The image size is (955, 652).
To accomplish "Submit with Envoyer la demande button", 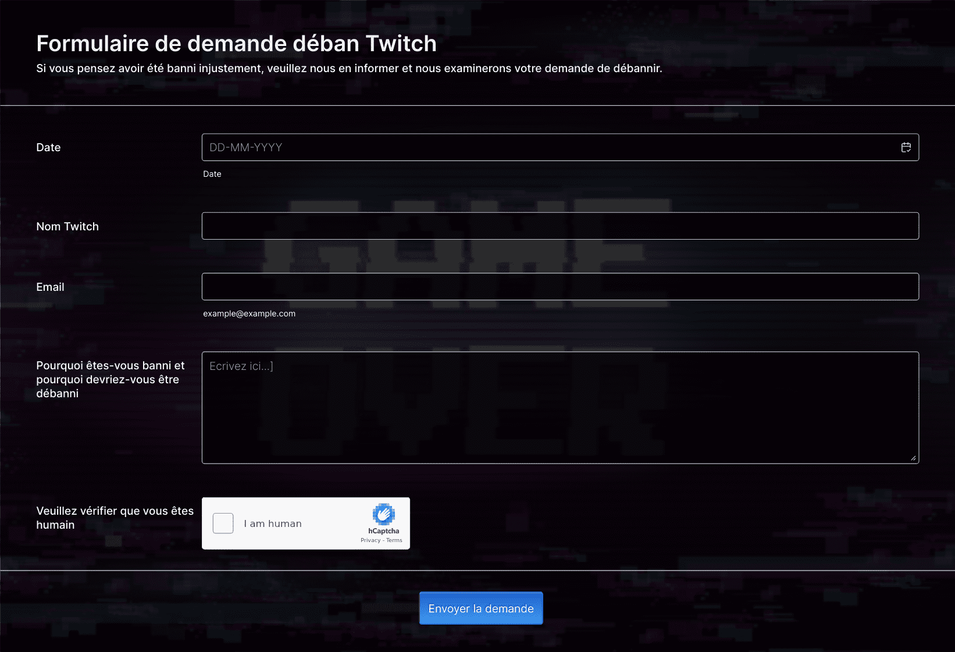I will (x=481, y=608).
